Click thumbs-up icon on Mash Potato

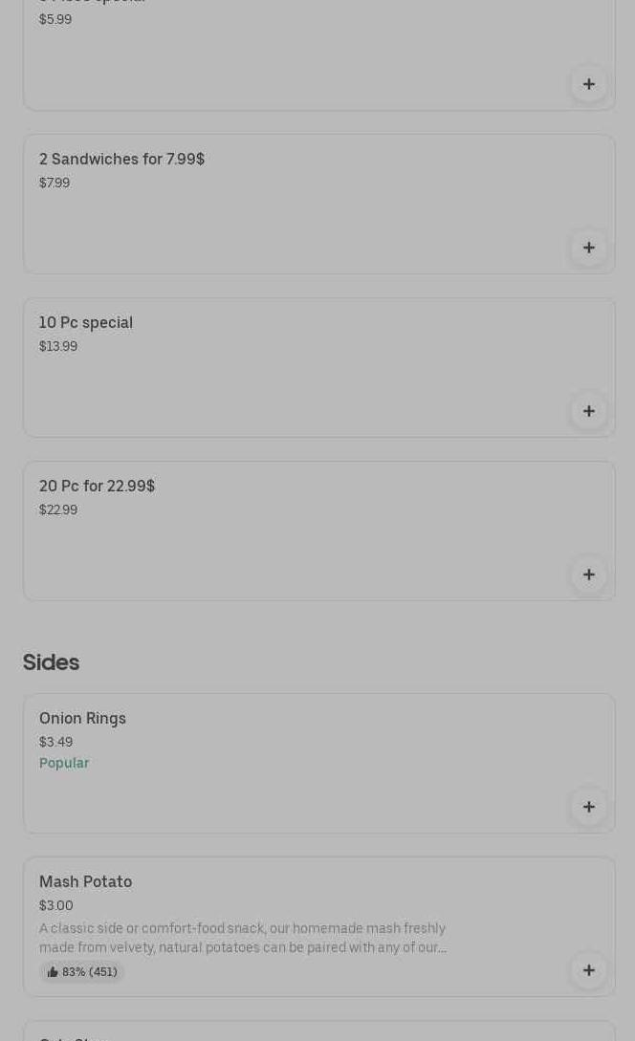pos(53,972)
